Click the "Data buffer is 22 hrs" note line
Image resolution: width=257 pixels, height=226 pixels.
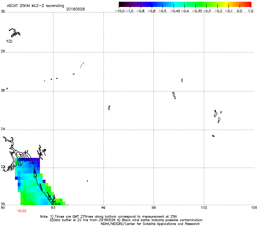[126, 220]
